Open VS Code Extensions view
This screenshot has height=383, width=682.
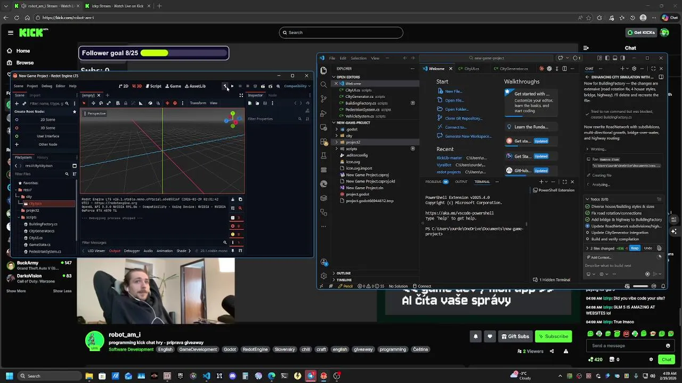pos(323,141)
